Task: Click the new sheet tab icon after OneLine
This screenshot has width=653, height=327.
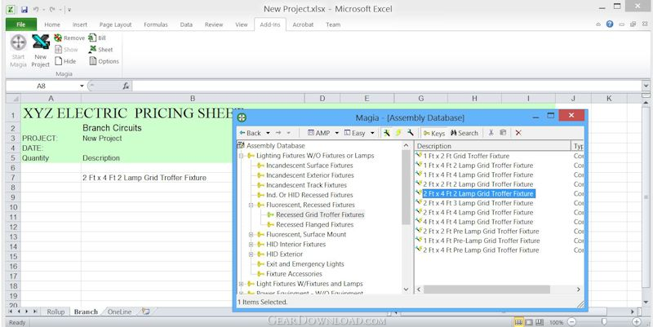Action: 145,312
